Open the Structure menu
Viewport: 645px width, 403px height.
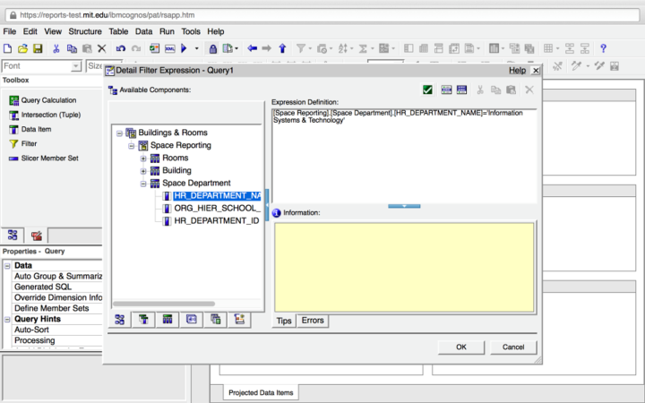85,31
